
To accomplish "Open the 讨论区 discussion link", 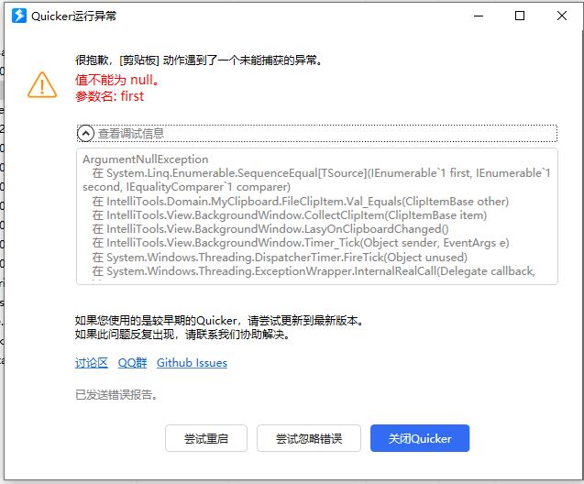I will point(92,363).
